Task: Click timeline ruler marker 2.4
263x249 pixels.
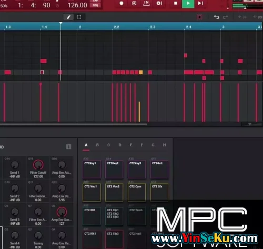Action: click(188, 27)
